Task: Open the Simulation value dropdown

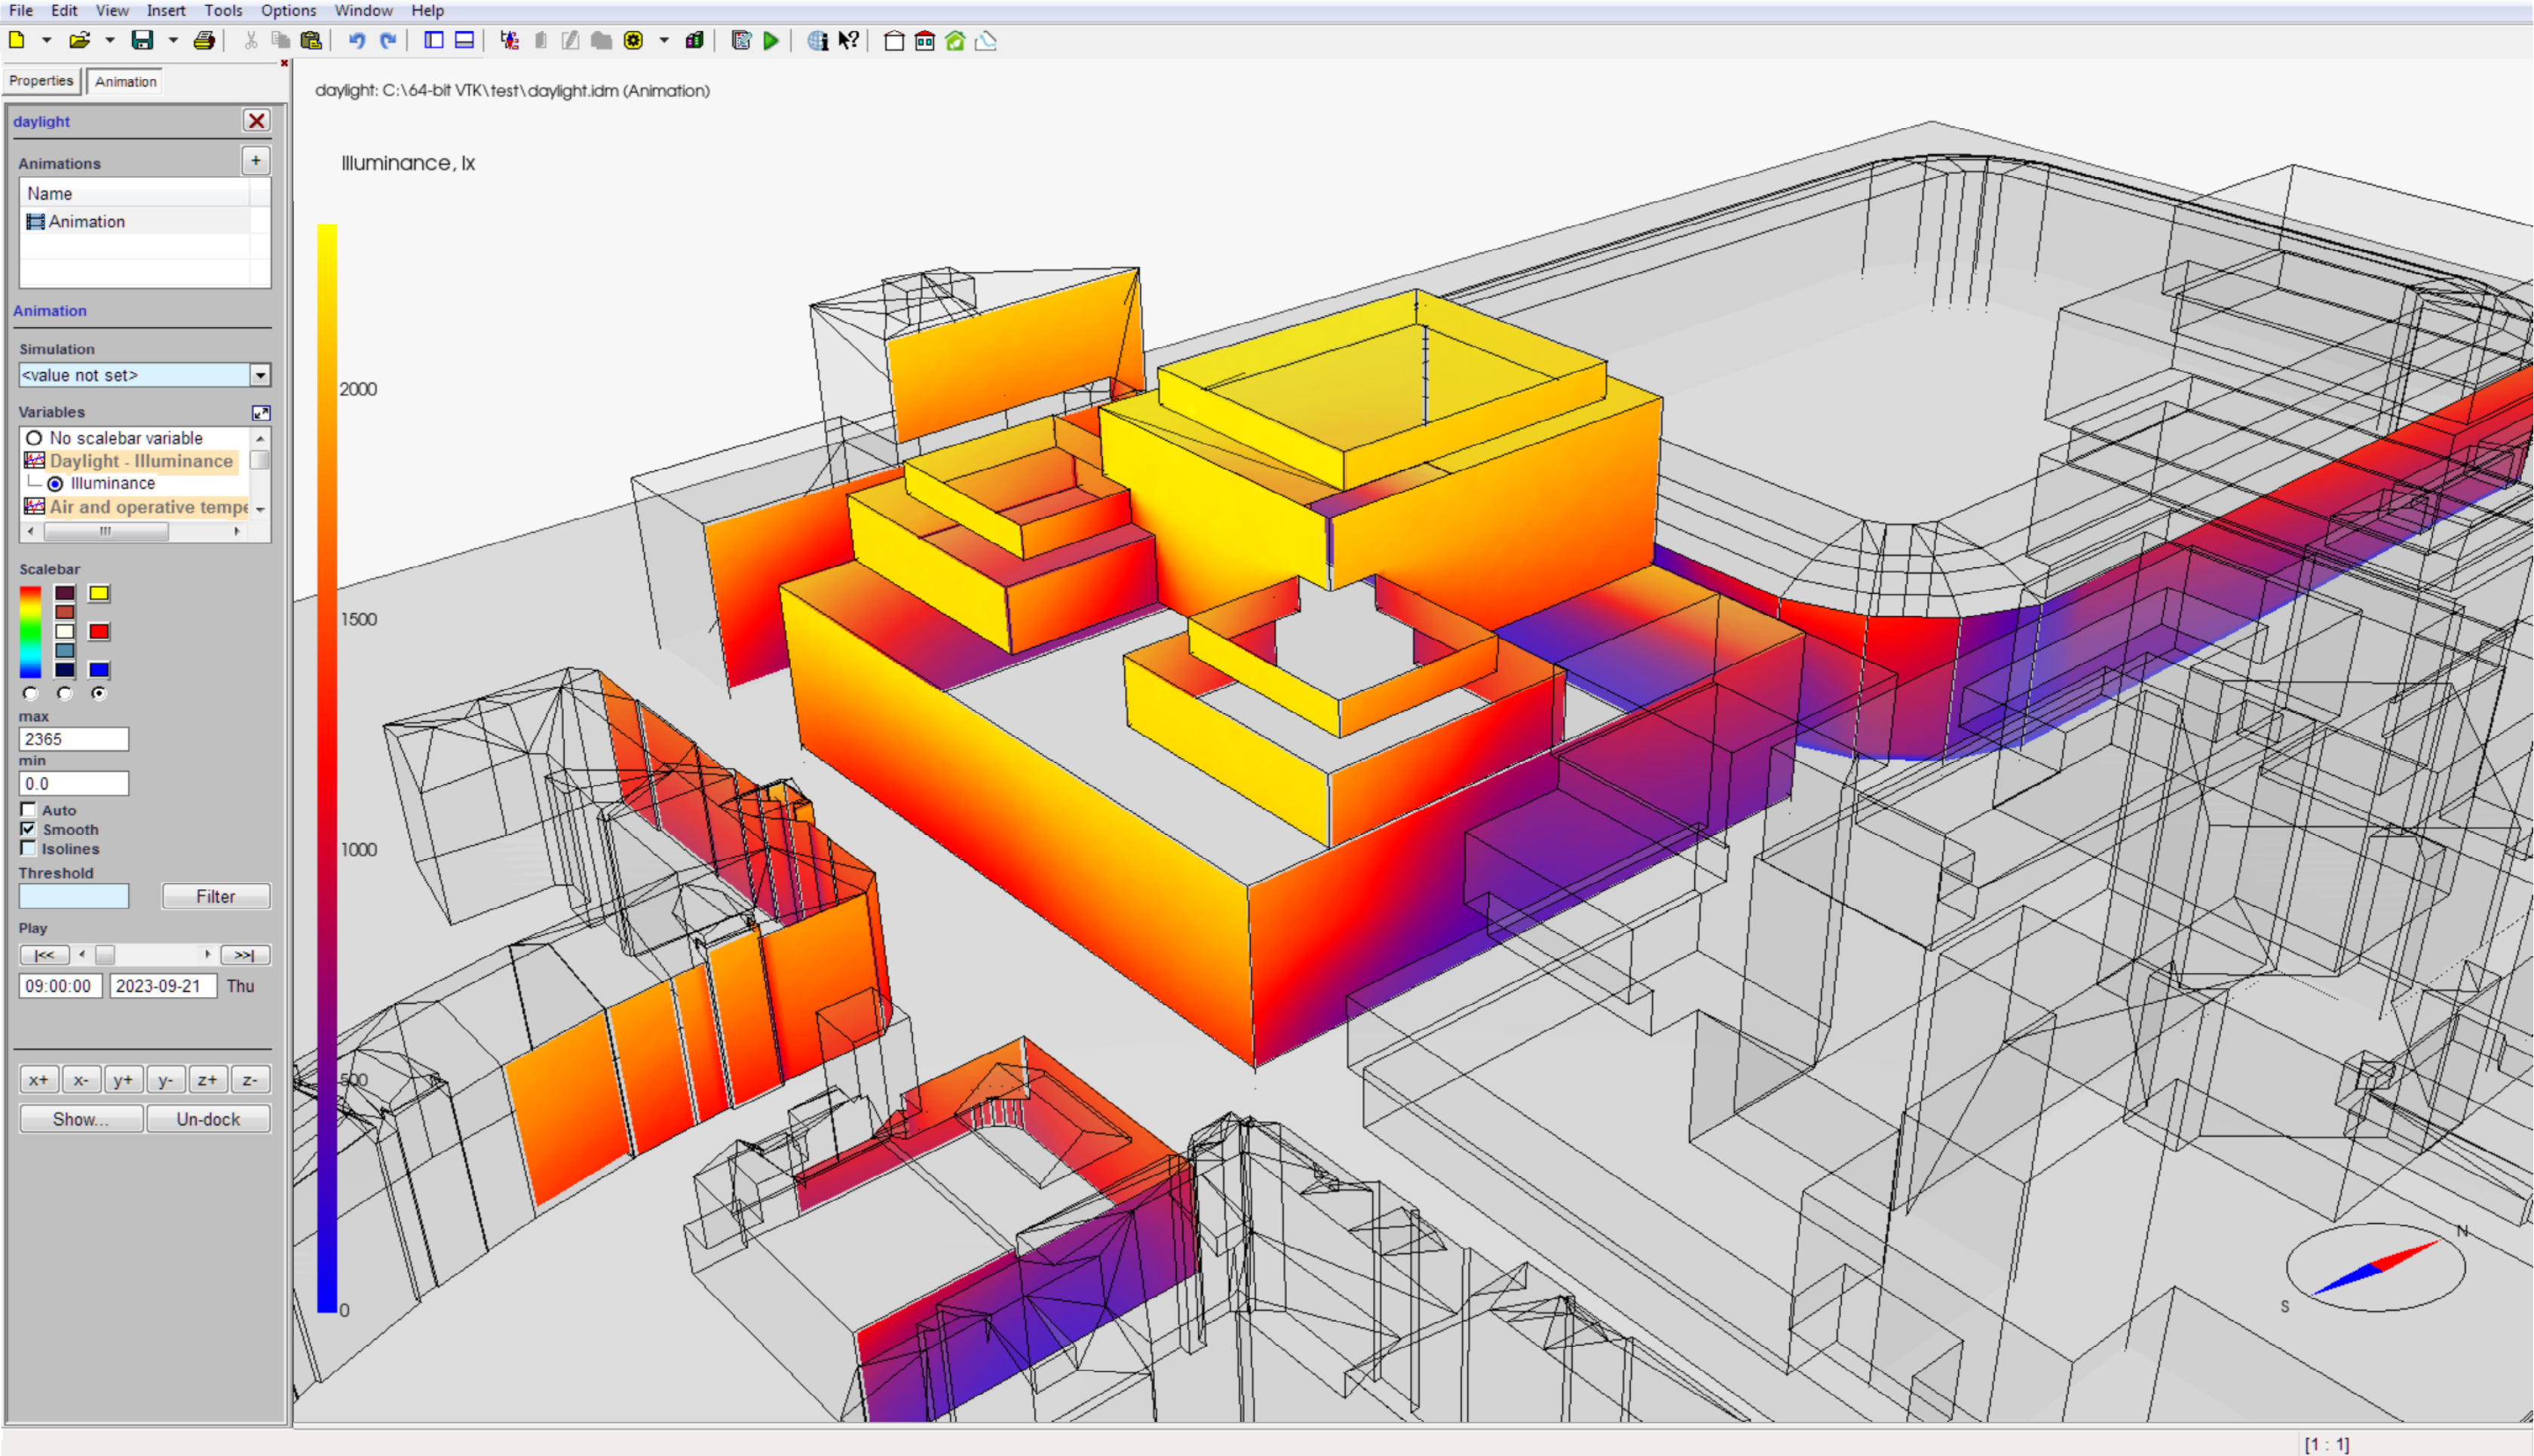Action: tap(261, 375)
